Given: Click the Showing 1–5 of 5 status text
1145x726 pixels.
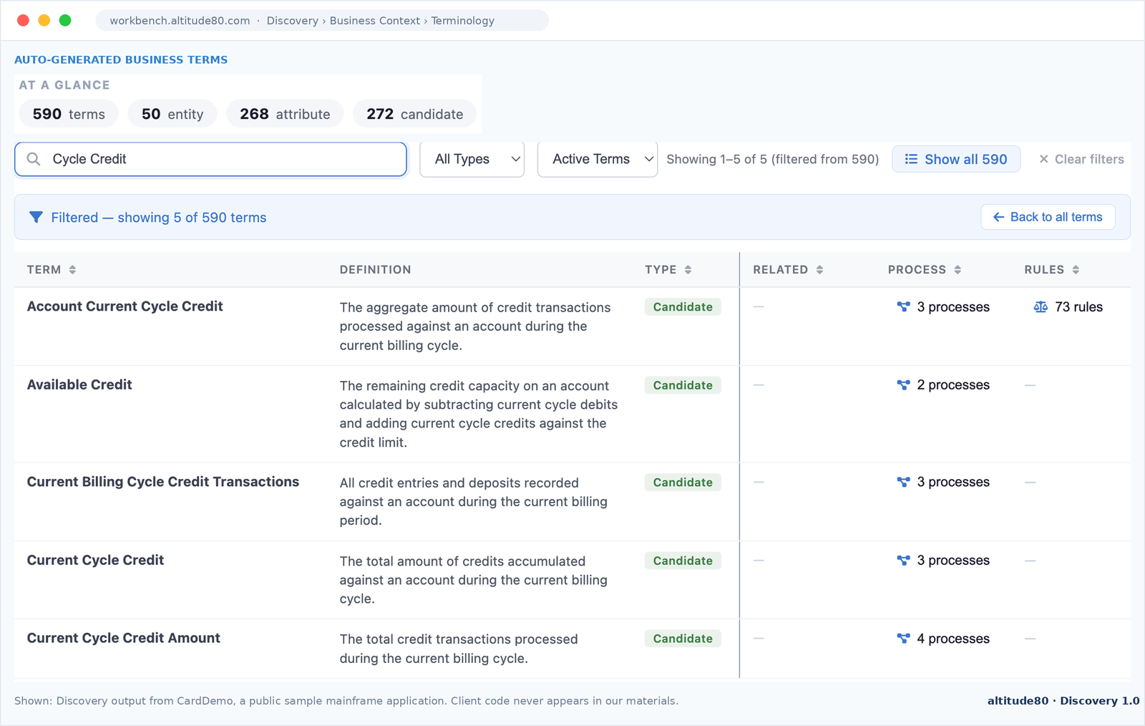Looking at the screenshot, I should (x=772, y=159).
